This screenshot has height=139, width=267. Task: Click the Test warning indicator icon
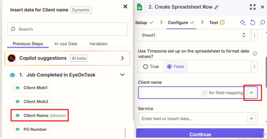pyautogui.click(x=222, y=22)
